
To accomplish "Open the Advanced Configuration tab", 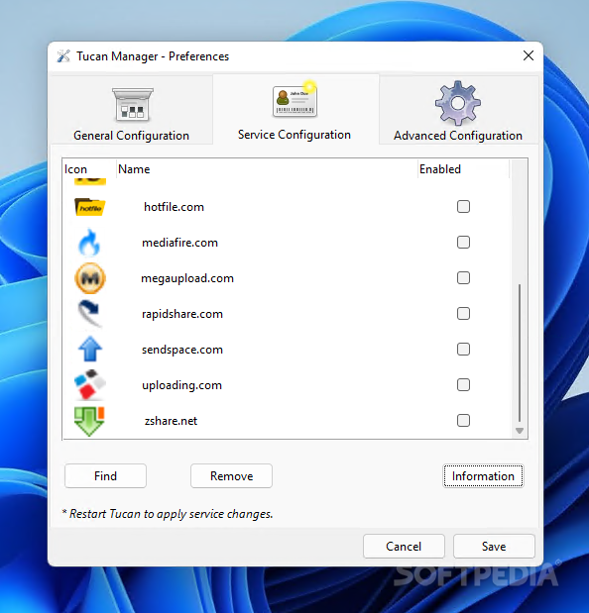I will 458,110.
